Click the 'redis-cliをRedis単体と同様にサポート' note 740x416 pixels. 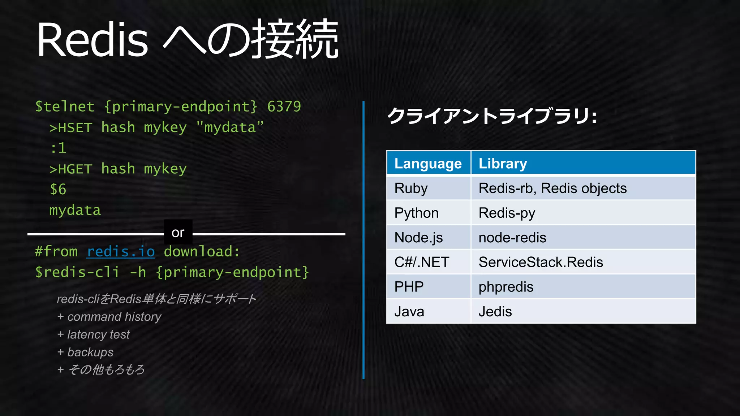[x=156, y=299]
